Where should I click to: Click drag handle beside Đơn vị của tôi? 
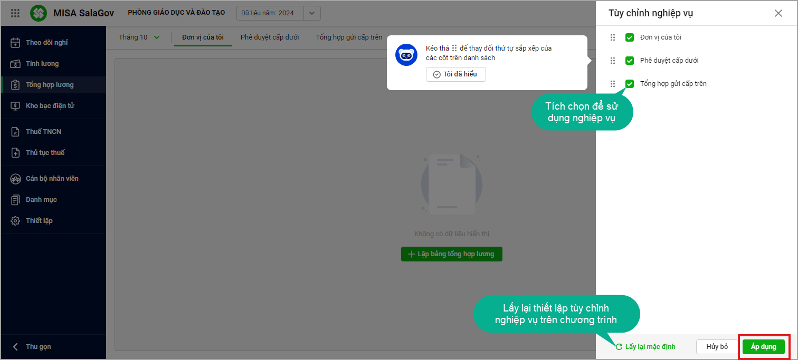click(613, 37)
